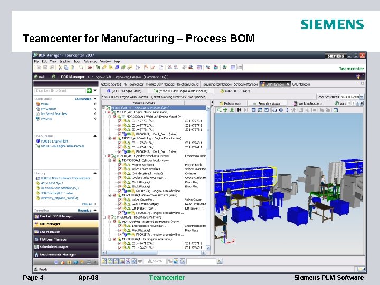Toggle checkbox for Cylinder Head row
380x285 pixels.
120,173
